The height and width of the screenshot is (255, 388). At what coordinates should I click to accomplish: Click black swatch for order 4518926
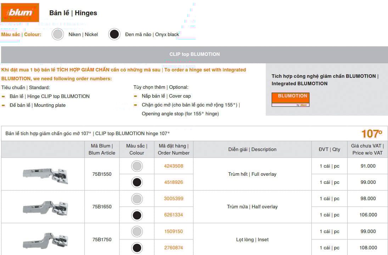click(x=137, y=182)
